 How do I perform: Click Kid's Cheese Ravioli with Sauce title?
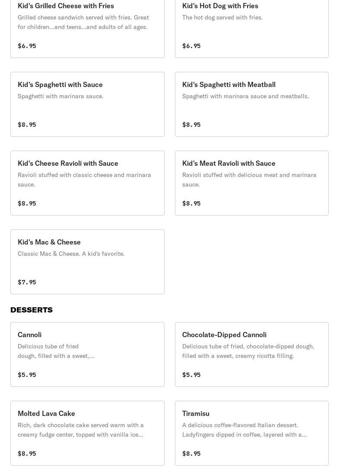coord(68,163)
